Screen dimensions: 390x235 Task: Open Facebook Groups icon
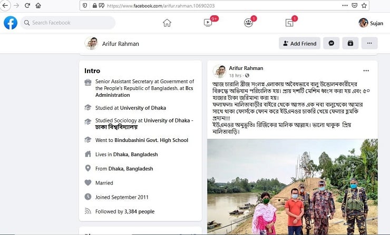tap(248, 23)
